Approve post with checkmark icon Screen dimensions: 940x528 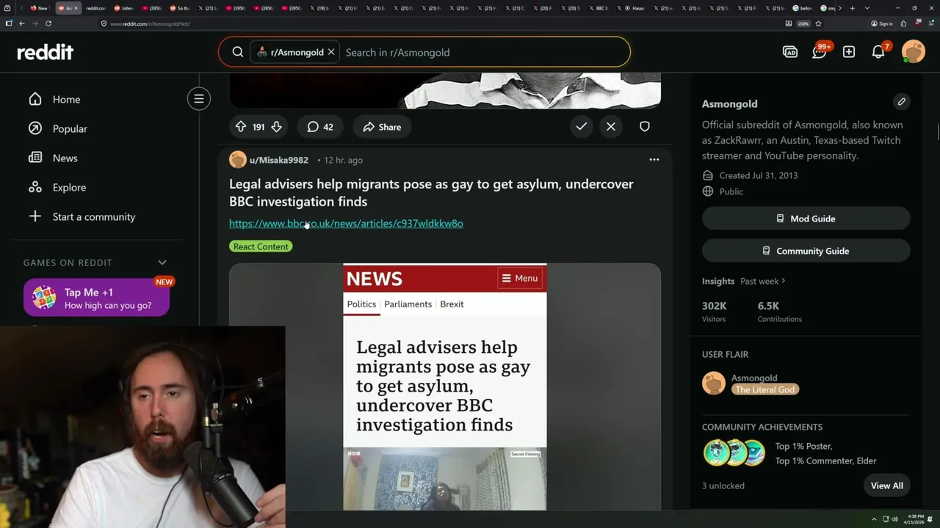[581, 126]
